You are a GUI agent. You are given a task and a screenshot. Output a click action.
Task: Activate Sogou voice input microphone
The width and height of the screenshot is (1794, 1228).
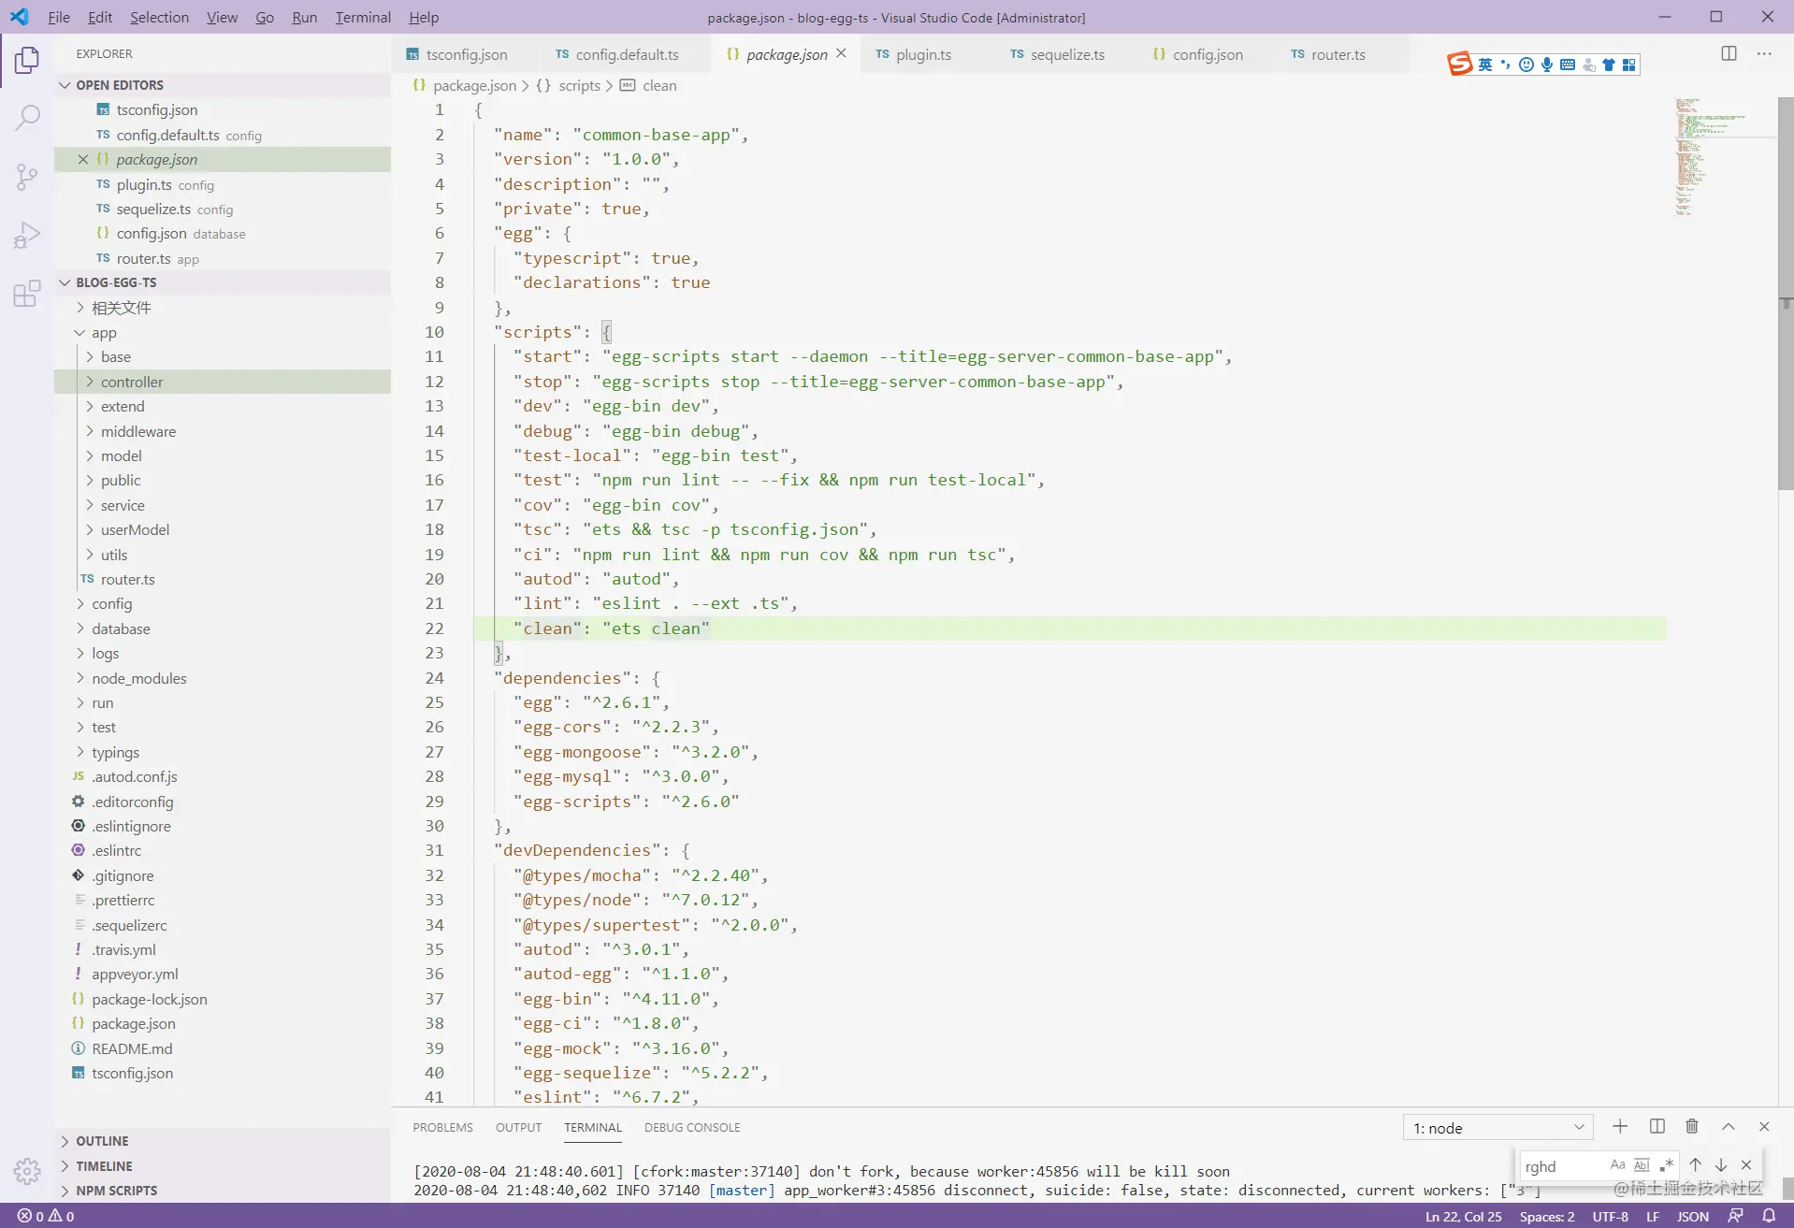point(1547,65)
